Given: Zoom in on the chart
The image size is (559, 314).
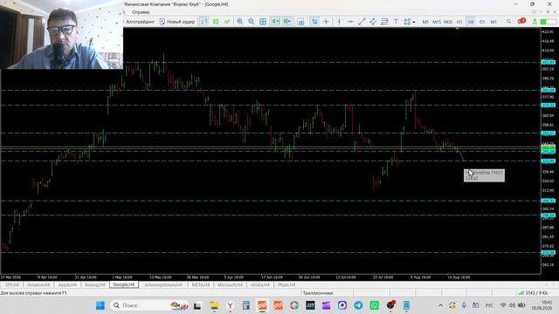Looking at the screenshot, I should 240,22.
